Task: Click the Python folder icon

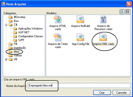Action: click(10, 56)
